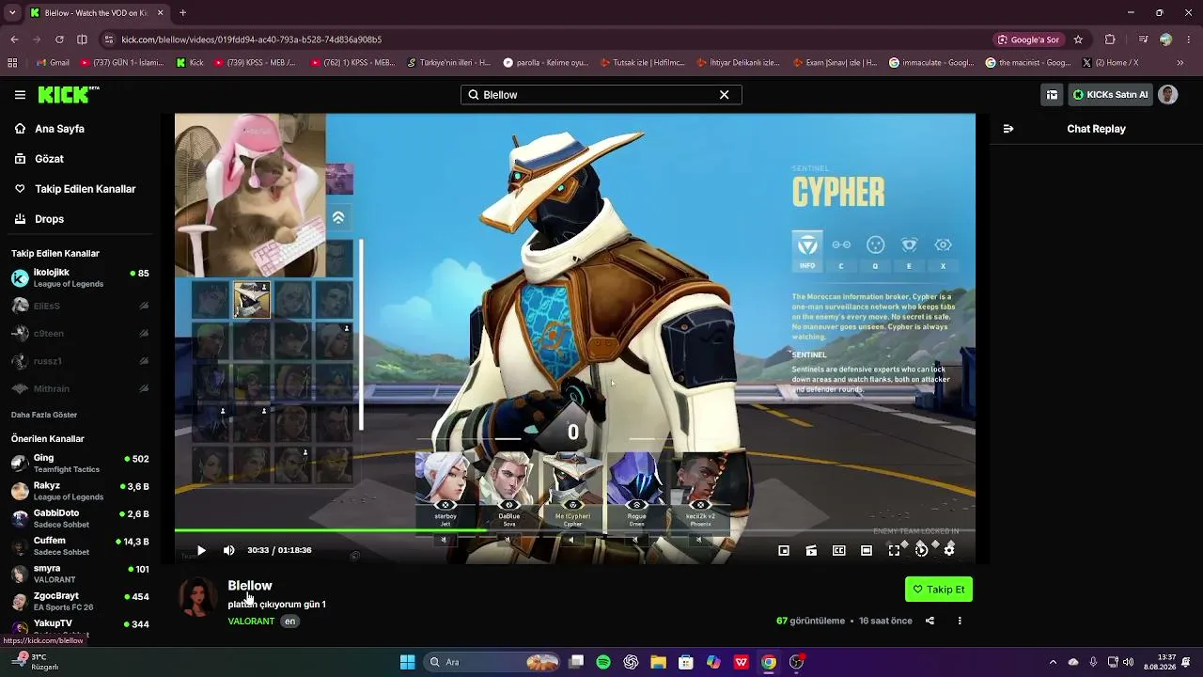Screen dimensions: 1203x677
Task: Open File Explorer from the taskbar
Action: 658,662
